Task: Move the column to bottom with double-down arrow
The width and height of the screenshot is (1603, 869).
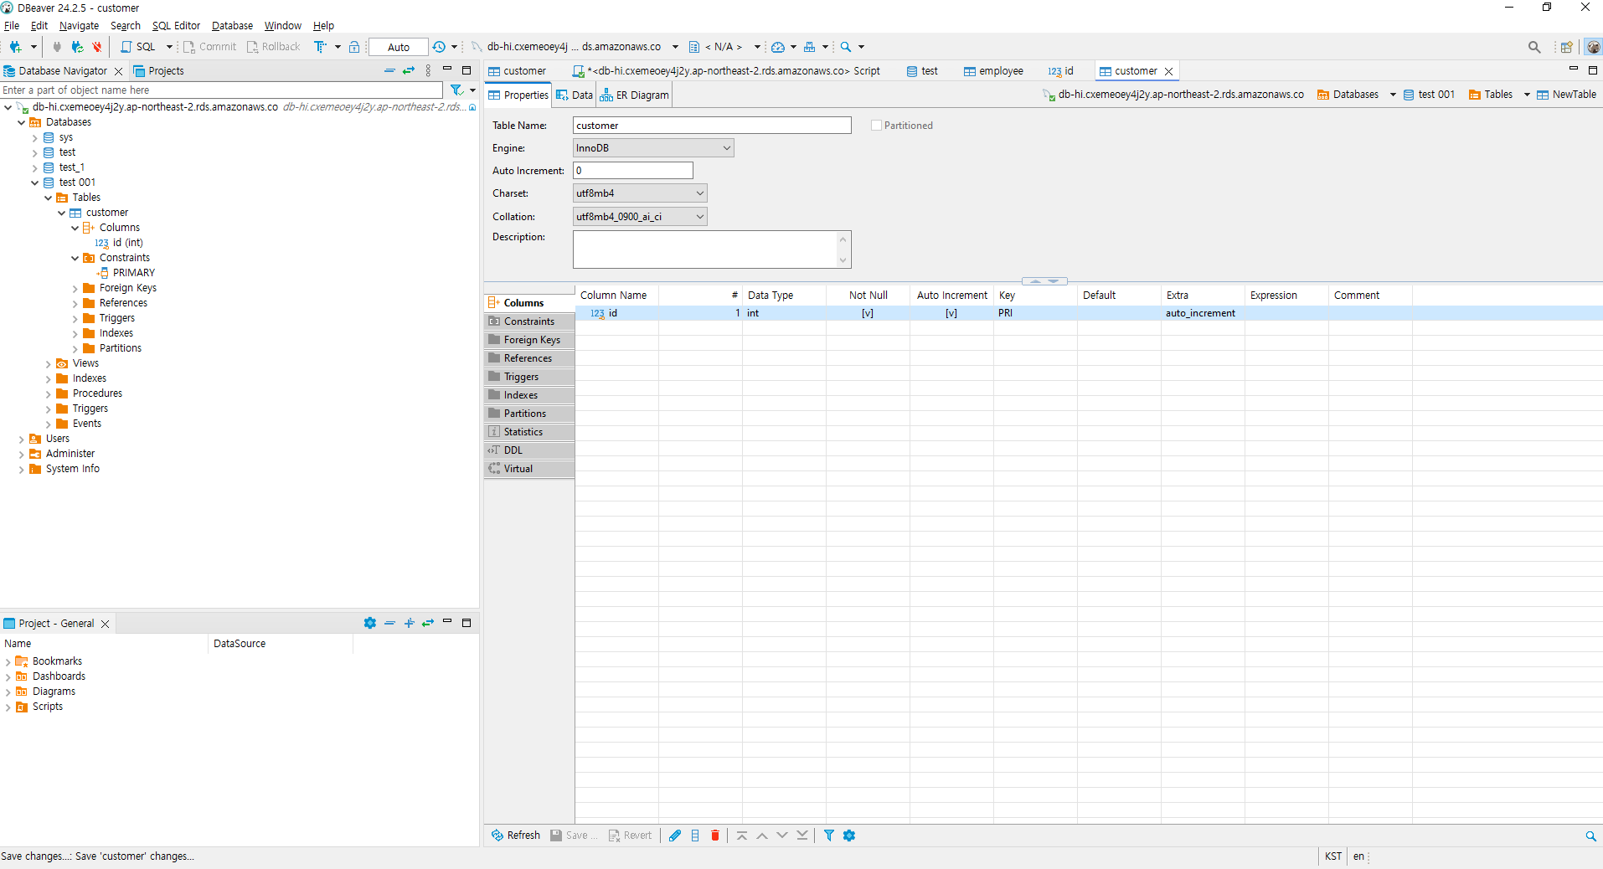Action: tap(802, 836)
